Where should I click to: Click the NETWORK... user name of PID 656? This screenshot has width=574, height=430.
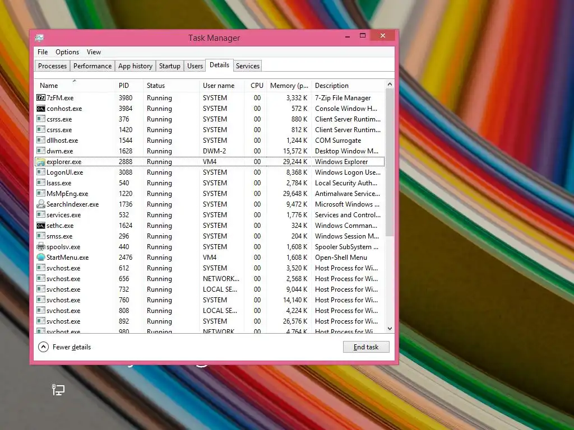(x=221, y=279)
